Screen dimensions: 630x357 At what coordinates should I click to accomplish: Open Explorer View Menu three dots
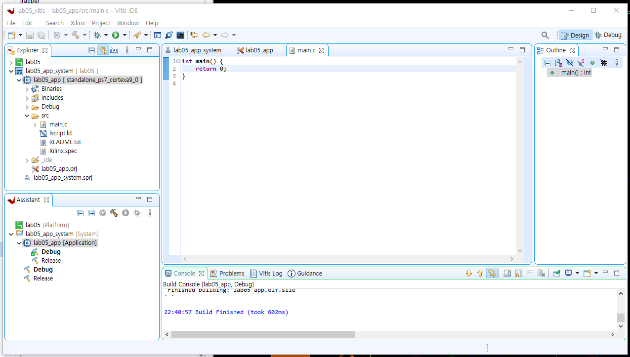click(127, 50)
